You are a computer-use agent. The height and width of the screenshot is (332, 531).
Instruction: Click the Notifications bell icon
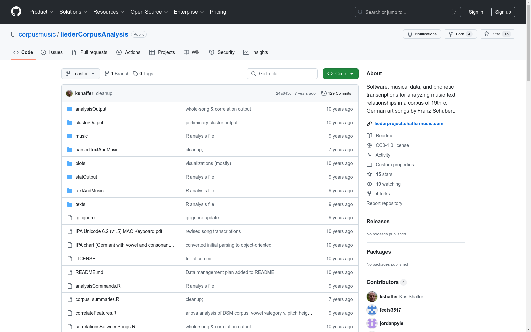[410, 34]
